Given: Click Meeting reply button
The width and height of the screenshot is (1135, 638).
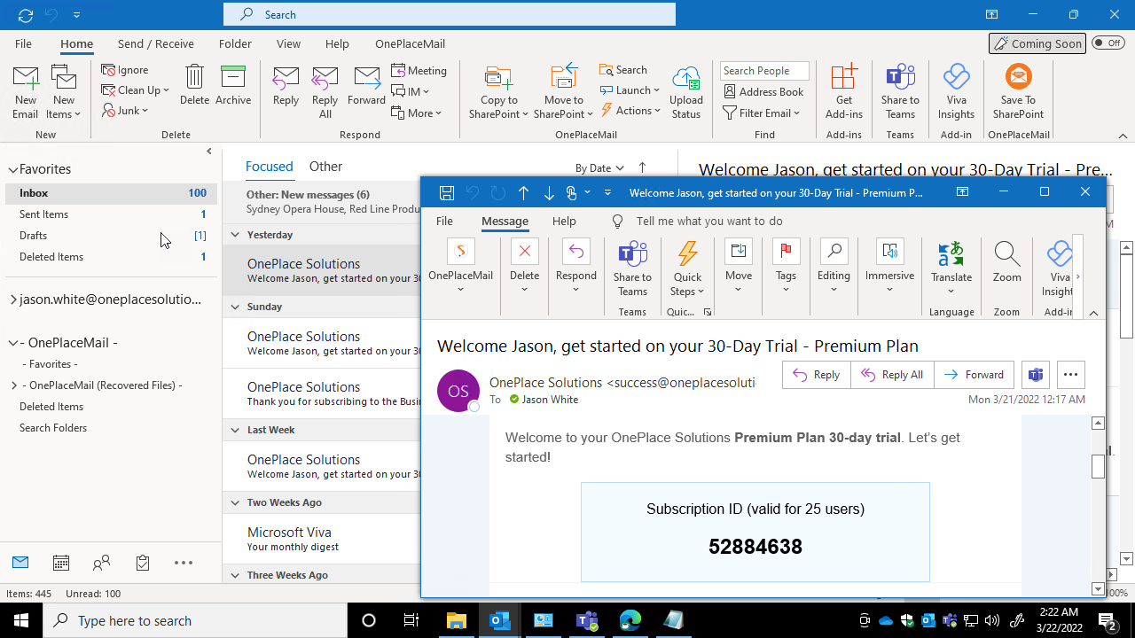Looking at the screenshot, I should pyautogui.click(x=419, y=70).
